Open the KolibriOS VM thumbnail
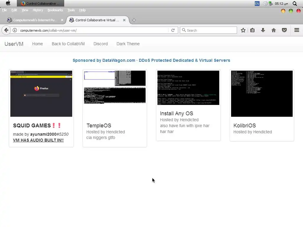 (262, 94)
